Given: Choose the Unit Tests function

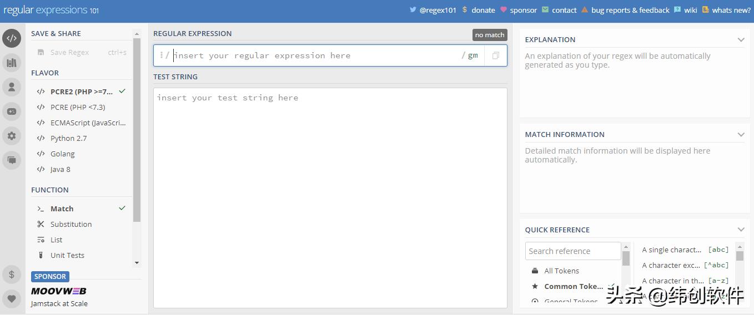Looking at the screenshot, I should 81,255.
